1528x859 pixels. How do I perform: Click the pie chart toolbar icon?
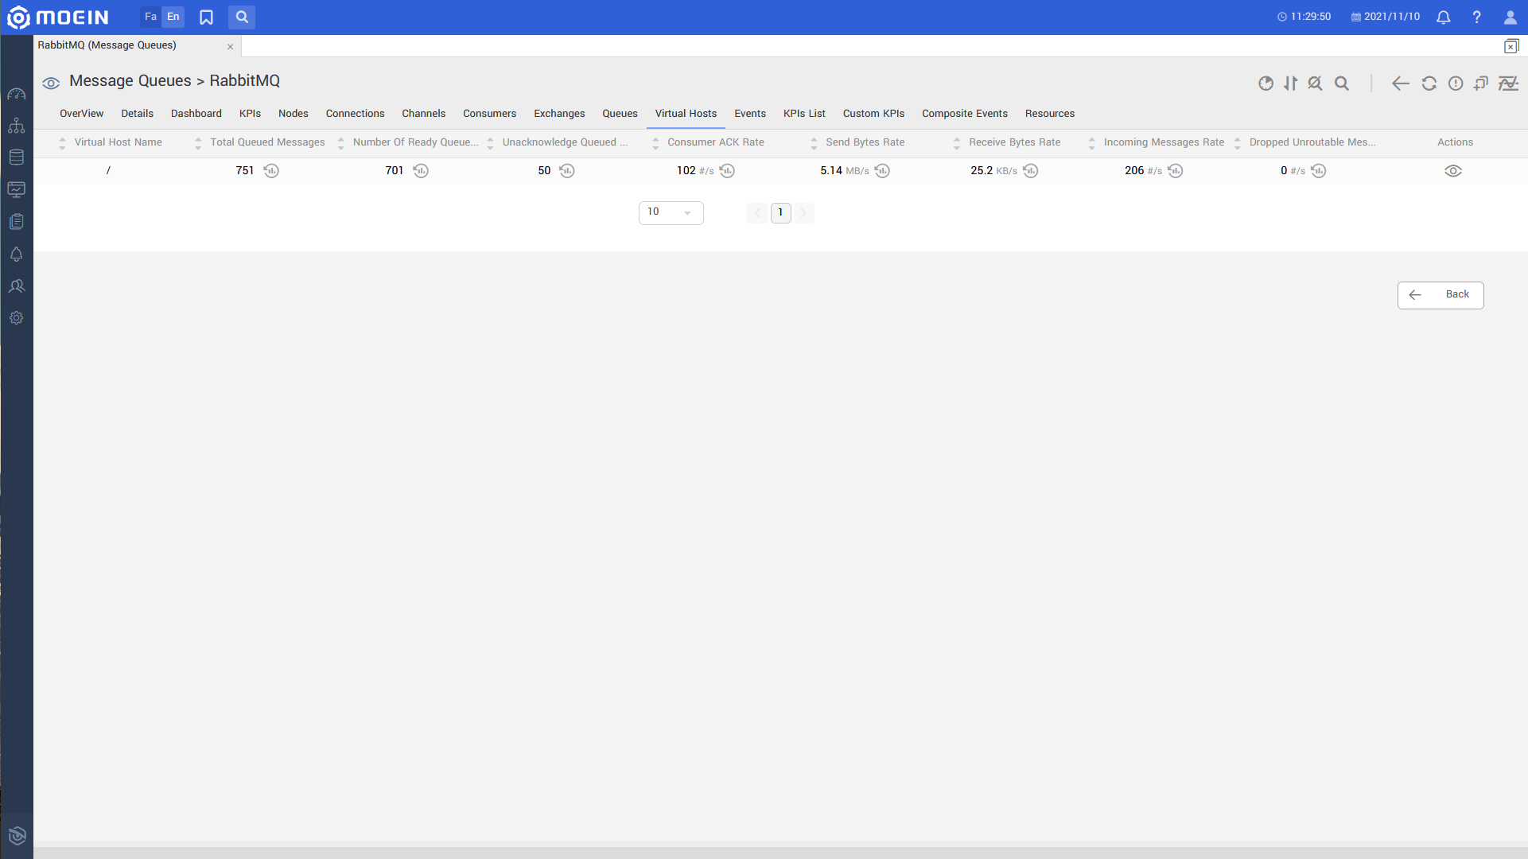[1266, 84]
